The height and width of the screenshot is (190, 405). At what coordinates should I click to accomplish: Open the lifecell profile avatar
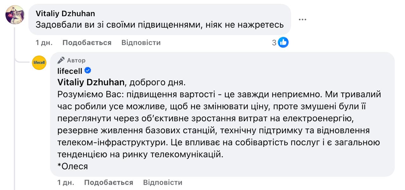pos(39,62)
